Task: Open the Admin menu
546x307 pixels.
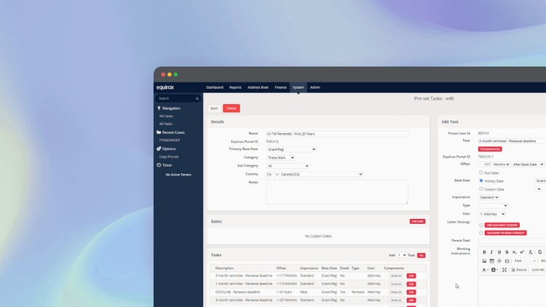Action: (314, 87)
